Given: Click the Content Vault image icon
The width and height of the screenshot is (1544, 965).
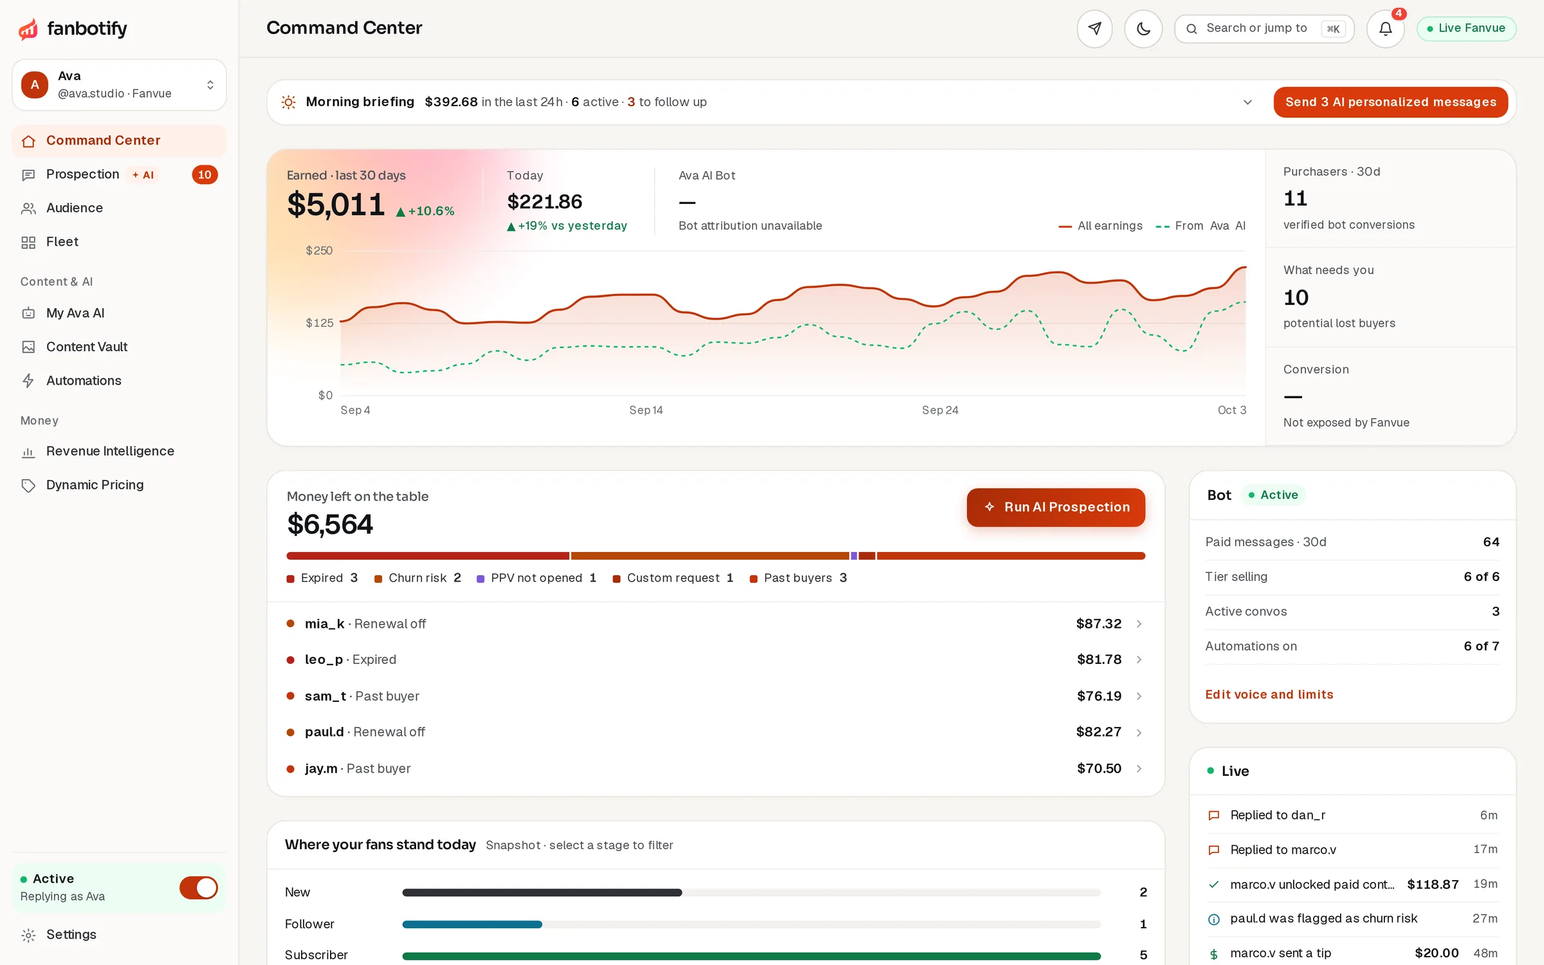Looking at the screenshot, I should click(x=28, y=347).
